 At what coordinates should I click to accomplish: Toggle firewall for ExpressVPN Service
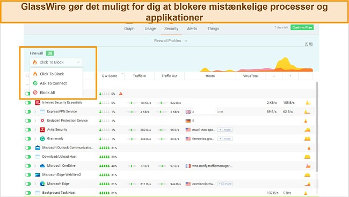point(28,111)
